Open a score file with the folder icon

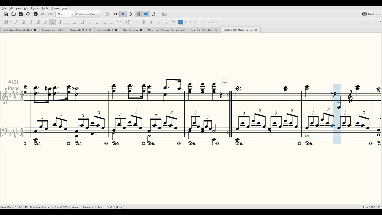click(13, 14)
